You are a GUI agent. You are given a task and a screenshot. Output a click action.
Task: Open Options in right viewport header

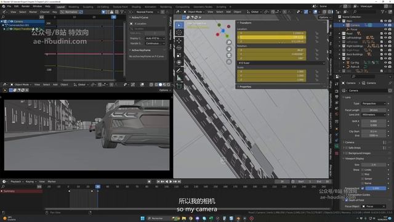click(x=324, y=17)
